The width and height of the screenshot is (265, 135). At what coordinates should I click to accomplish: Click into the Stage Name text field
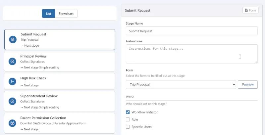[191, 31]
